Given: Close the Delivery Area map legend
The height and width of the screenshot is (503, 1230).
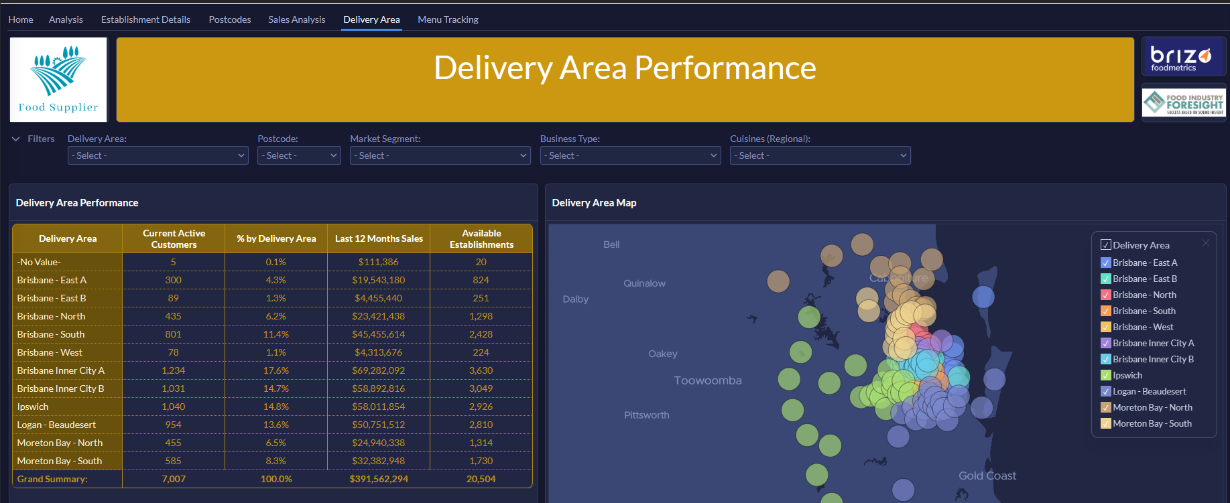Looking at the screenshot, I should pyautogui.click(x=1205, y=243).
